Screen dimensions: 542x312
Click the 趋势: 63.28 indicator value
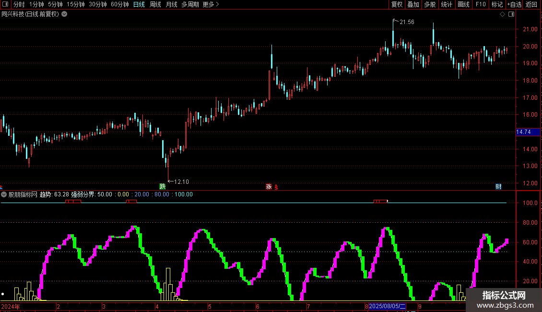(x=54, y=195)
